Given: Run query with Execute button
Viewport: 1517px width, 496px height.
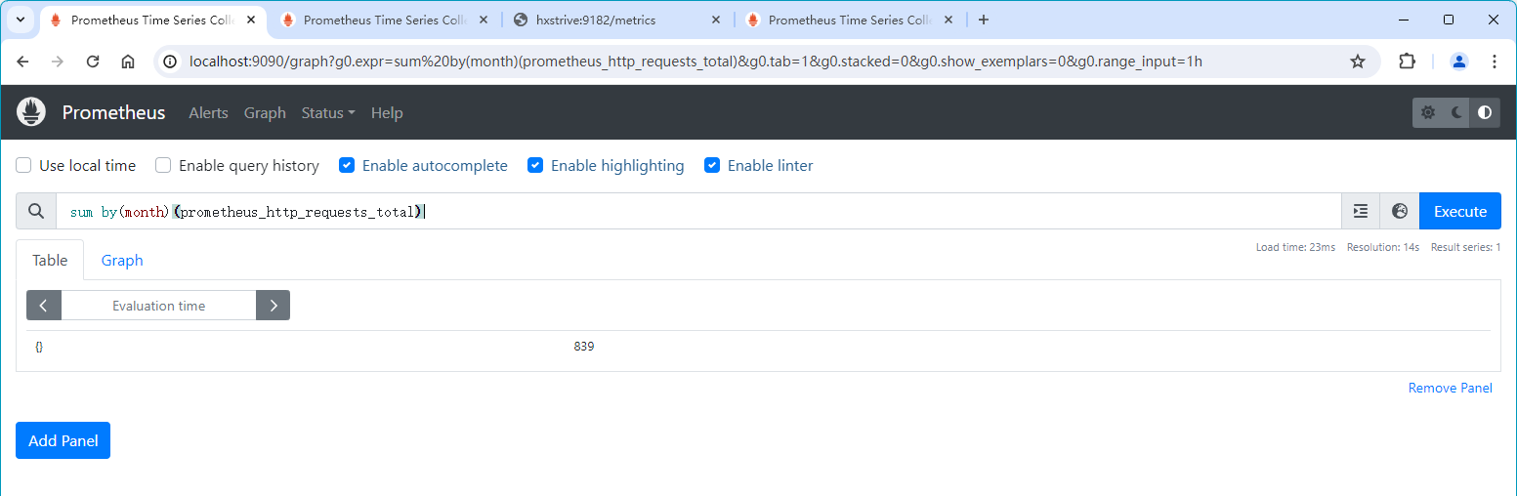Looking at the screenshot, I should tap(1460, 211).
